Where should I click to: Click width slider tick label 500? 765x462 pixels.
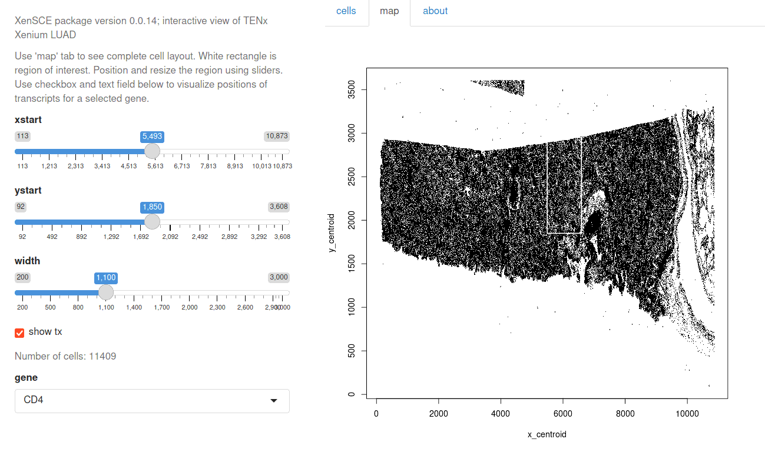point(50,307)
